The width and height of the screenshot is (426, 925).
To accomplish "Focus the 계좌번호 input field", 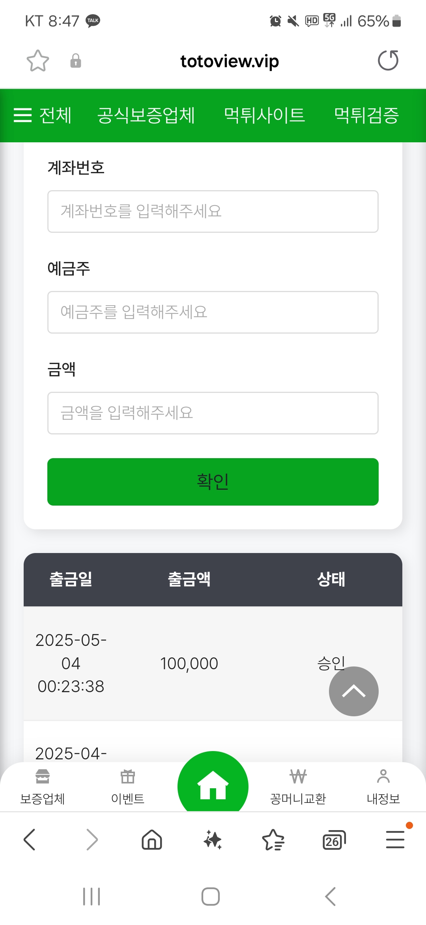I will coord(213,211).
